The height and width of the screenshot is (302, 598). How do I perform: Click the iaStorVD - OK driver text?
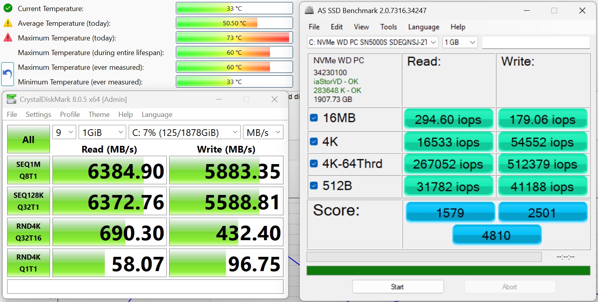click(x=336, y=82)
